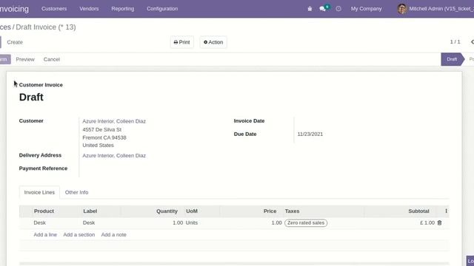Viewport: 474px width, 266px height.
Task: Click Fremont CA 94538 address line
Action: [104, 137]
